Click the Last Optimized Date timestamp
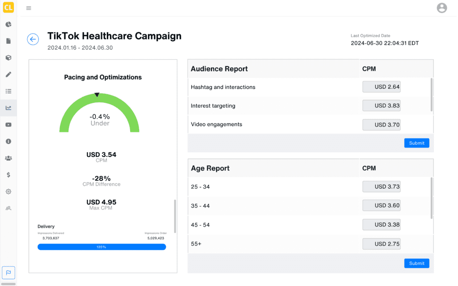The image size is (458, 286). pyautogui.click(x=385, y=43)
